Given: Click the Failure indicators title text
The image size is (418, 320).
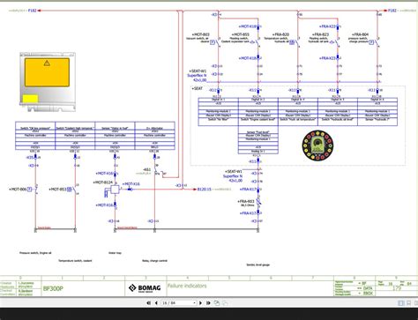Looking at the screenshot, I should coord(187,286).
